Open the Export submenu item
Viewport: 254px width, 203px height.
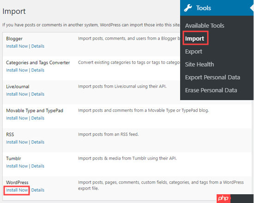(x=194, y=52)
